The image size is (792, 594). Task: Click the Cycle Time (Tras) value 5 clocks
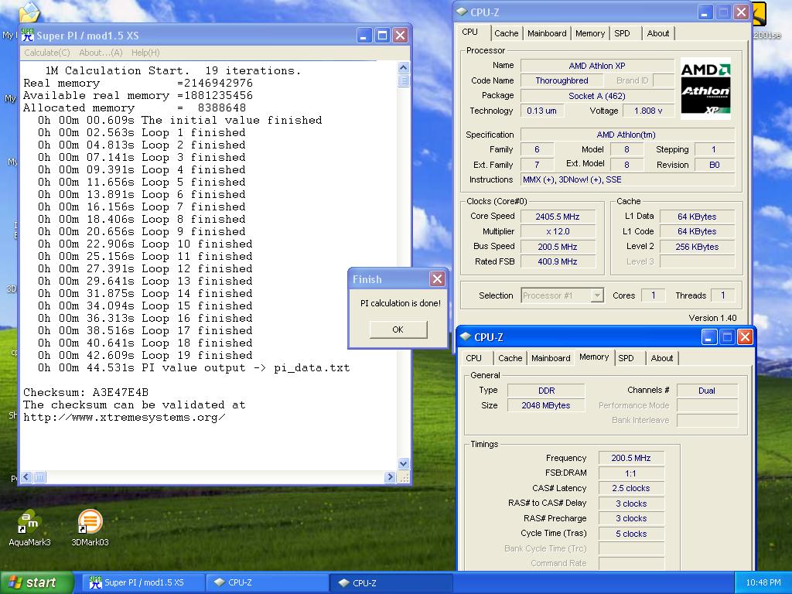click(x=631, y=534)
